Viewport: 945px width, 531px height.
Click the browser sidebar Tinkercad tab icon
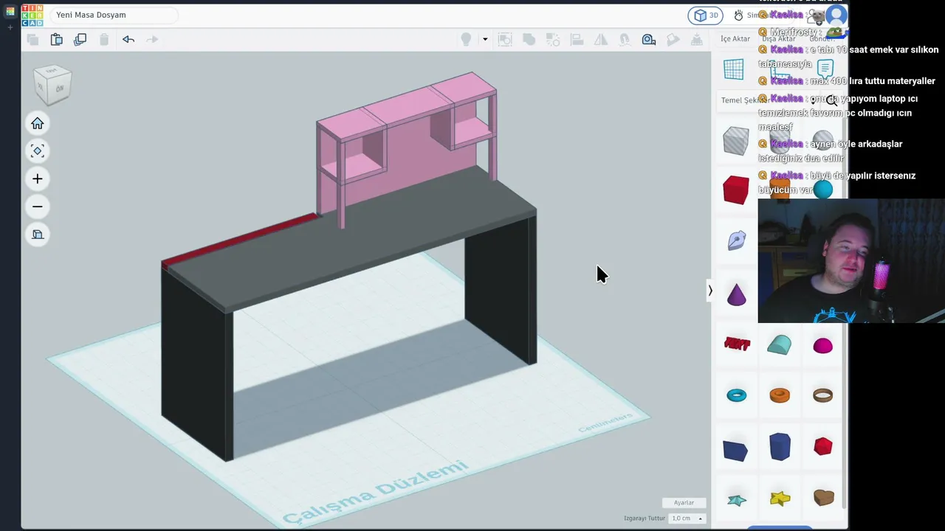coord(10,11)
